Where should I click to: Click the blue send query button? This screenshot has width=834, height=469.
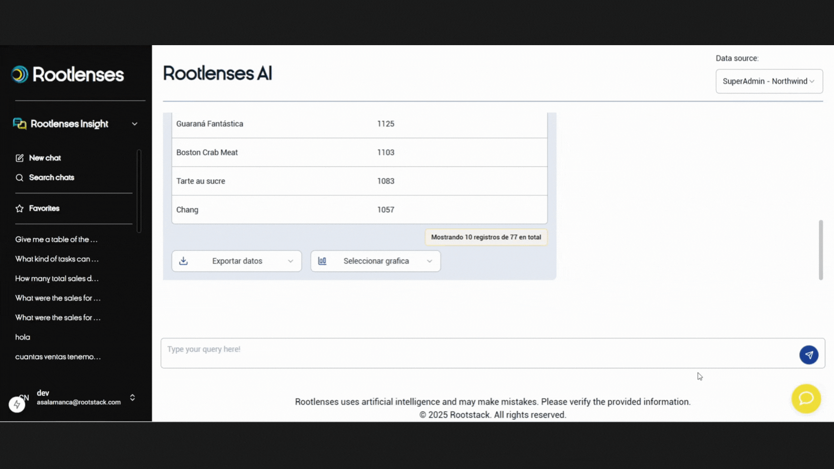pos(809,355)
